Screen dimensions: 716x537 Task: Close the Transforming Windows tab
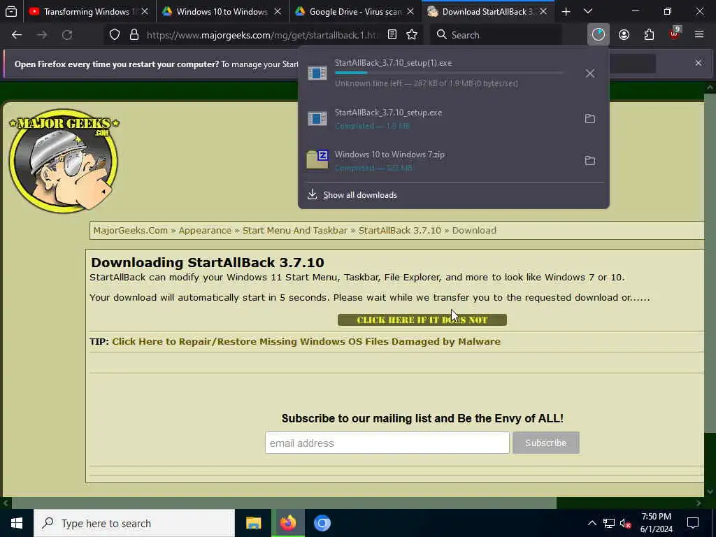click(x=145, y=12)
